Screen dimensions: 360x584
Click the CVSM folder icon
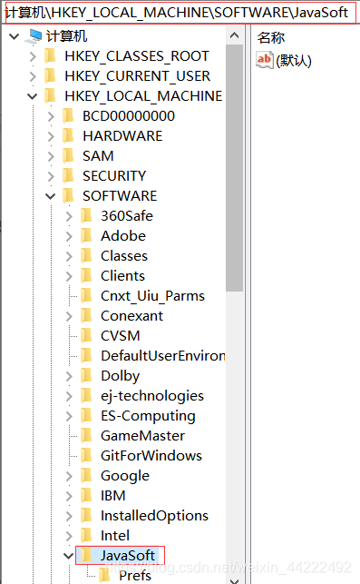(86, 335)
